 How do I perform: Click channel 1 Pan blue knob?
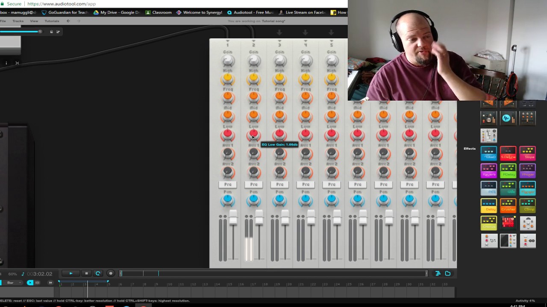point(228,199)
